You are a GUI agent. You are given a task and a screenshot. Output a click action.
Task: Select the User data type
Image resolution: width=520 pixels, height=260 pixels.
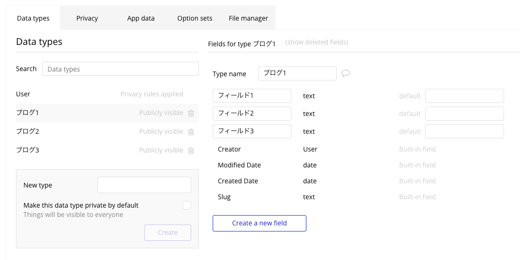(x=23, y=94)
